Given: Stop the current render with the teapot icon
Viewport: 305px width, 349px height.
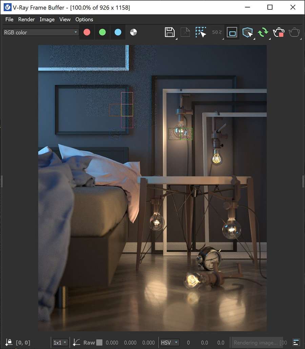Looking at the screenshot, I should pyautogui.click(x=278, y=32).
